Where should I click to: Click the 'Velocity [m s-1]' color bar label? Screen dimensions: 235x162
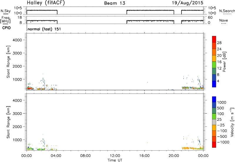click(x=232, y=122)
